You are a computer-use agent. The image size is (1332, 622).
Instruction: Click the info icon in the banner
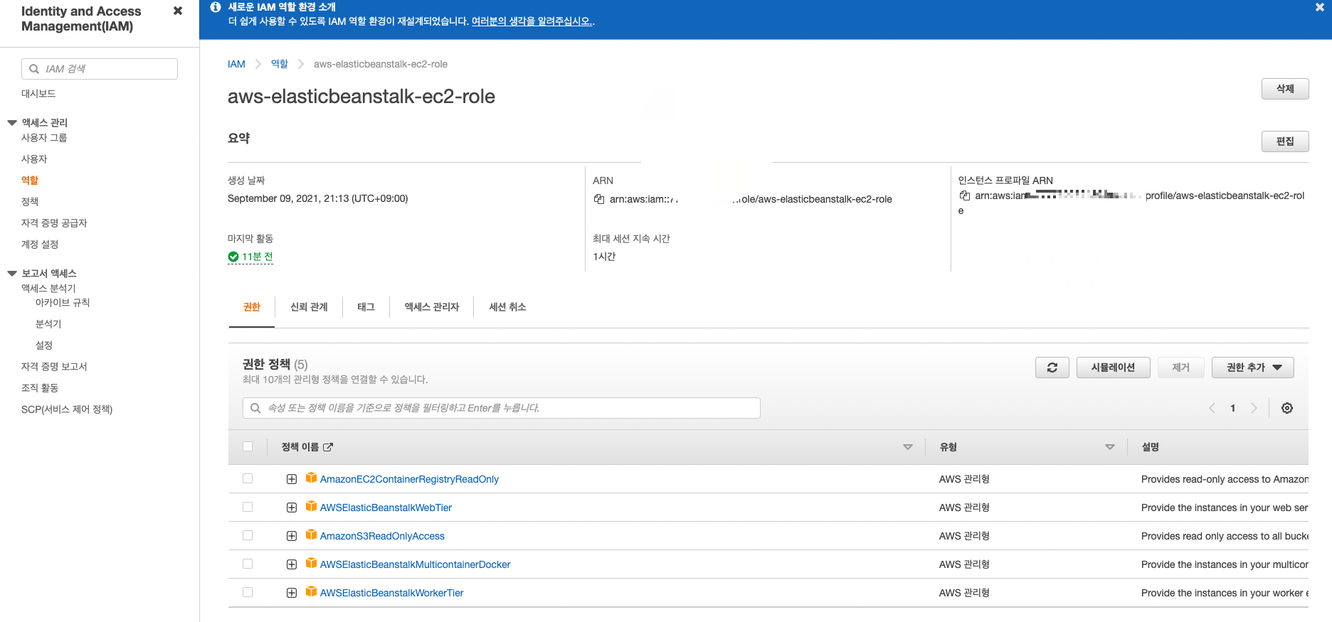pyautogui.click(x=216, y=7)
